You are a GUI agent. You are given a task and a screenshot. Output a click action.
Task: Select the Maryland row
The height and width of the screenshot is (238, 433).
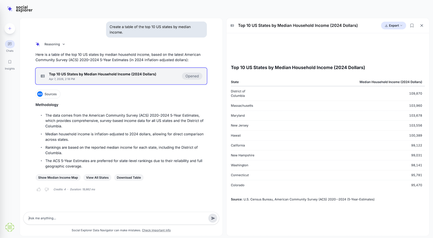(328, 116)
